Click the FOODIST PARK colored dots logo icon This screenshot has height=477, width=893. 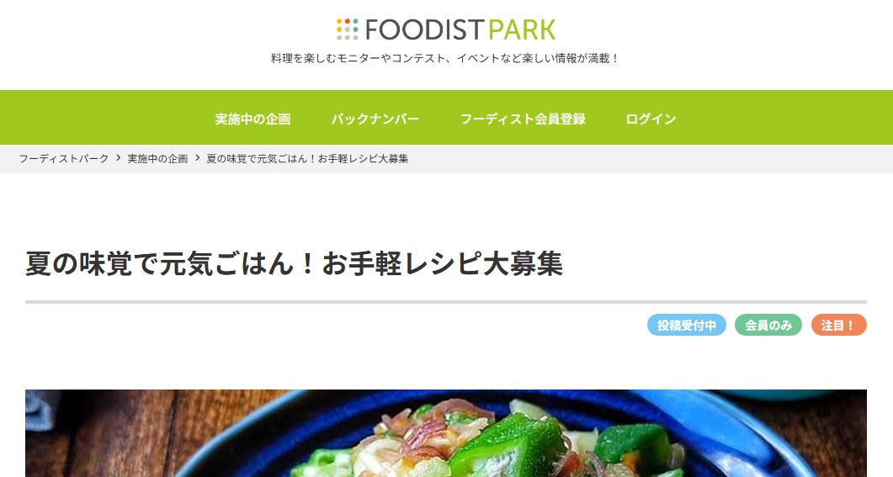point(348,29)
